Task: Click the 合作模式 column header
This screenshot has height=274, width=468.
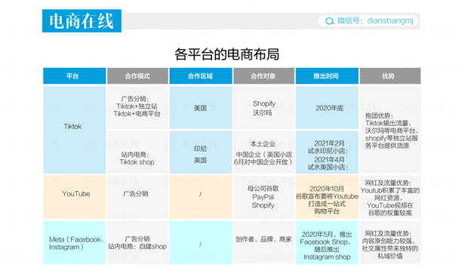Action: pyautogui.click(x=137, y=76)
